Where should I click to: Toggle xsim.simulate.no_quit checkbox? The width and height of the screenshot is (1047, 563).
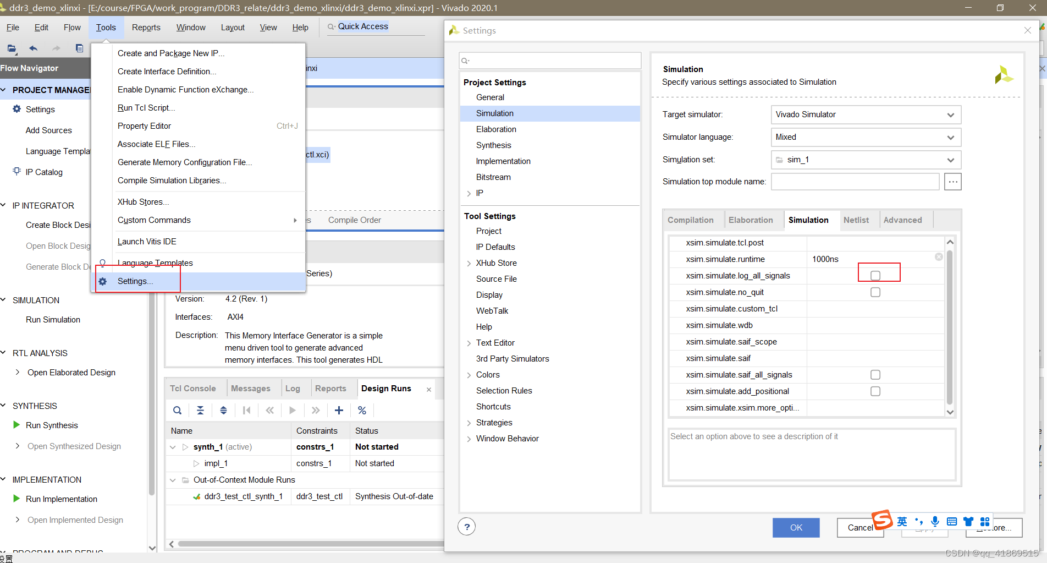click(875, 292)
